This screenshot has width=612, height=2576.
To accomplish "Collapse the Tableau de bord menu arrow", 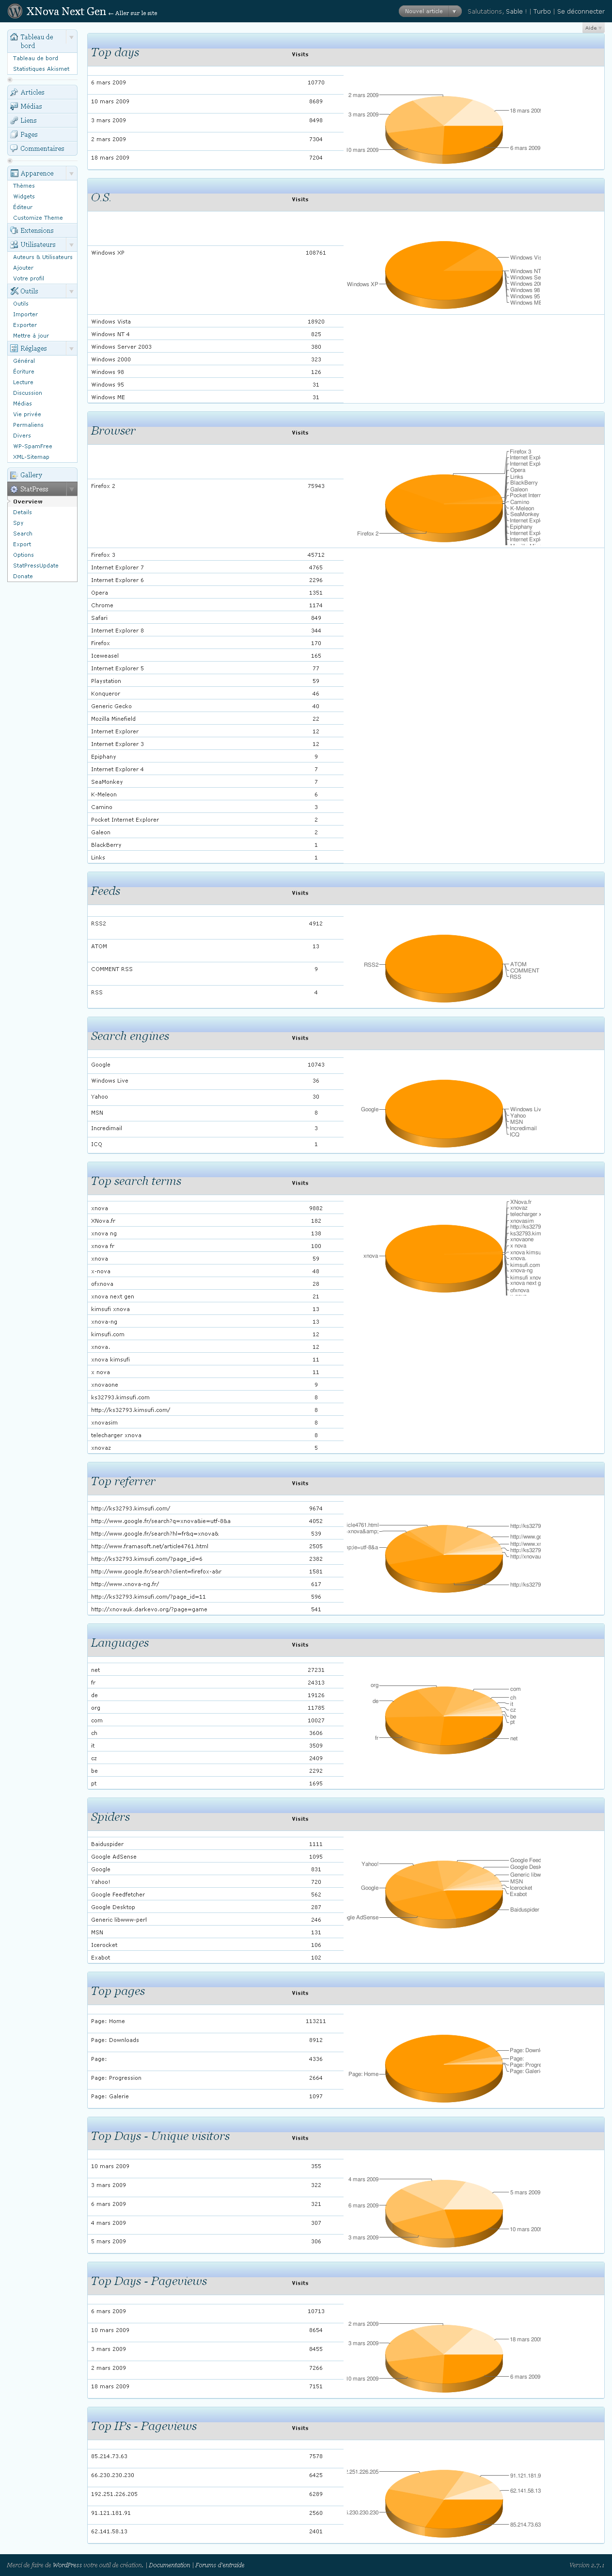I will point(71,37).
